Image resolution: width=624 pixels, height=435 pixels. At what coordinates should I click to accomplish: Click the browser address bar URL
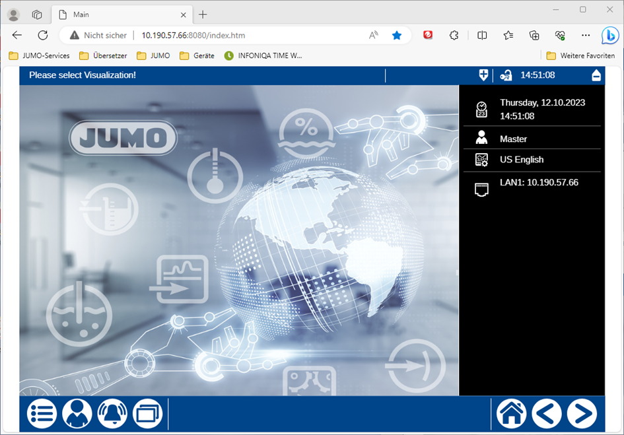193,35
